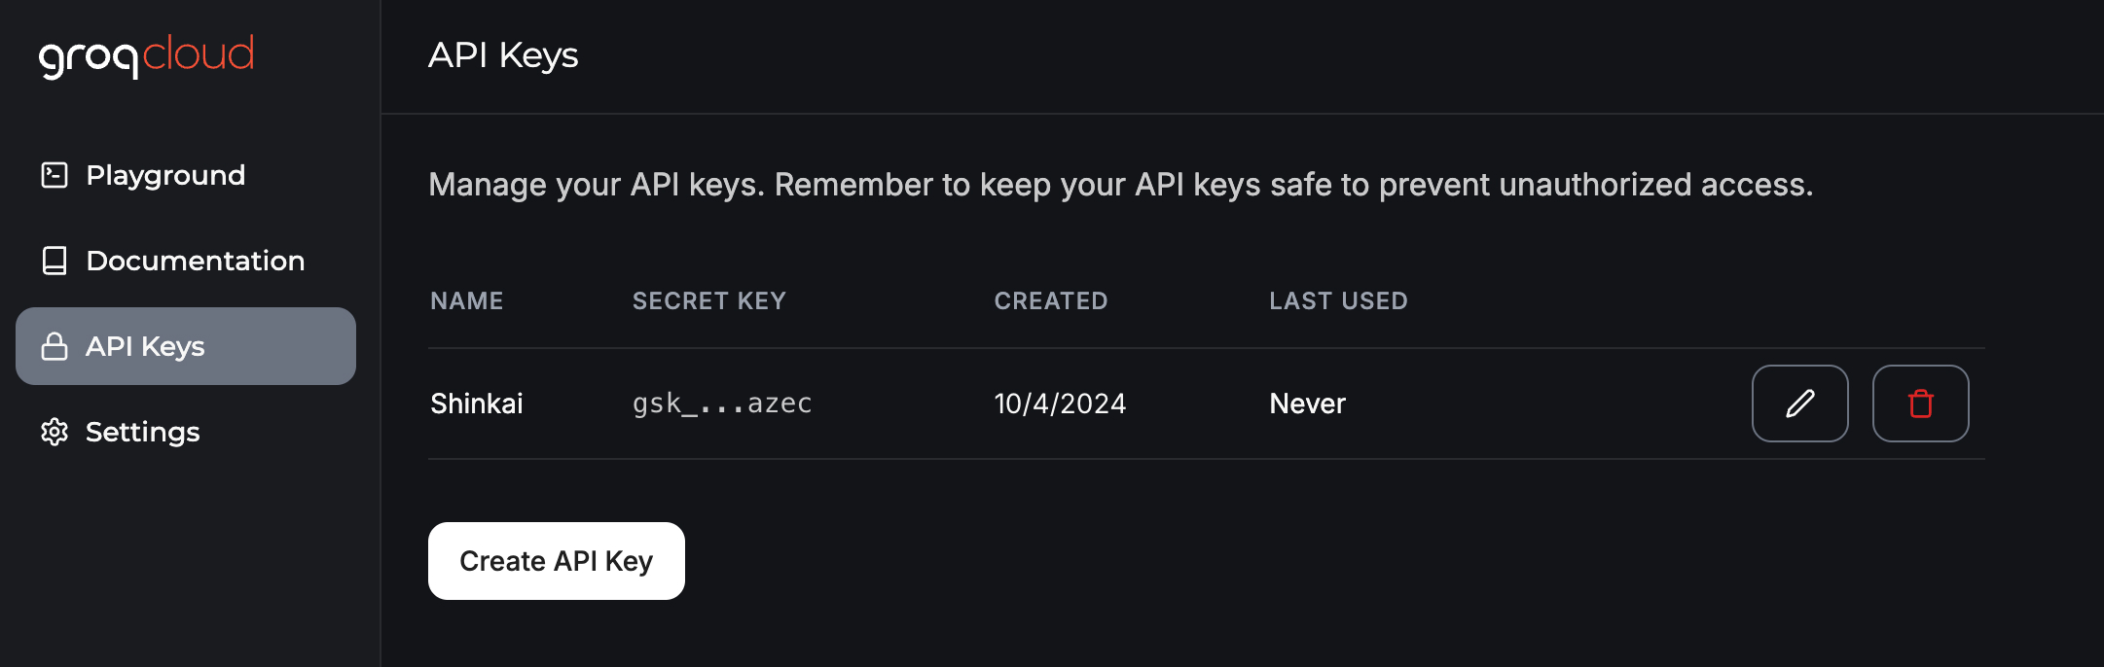This screenshot has height=667, width=2104.
Task: Click the LAST USED column header
Action: [1338, 300]
